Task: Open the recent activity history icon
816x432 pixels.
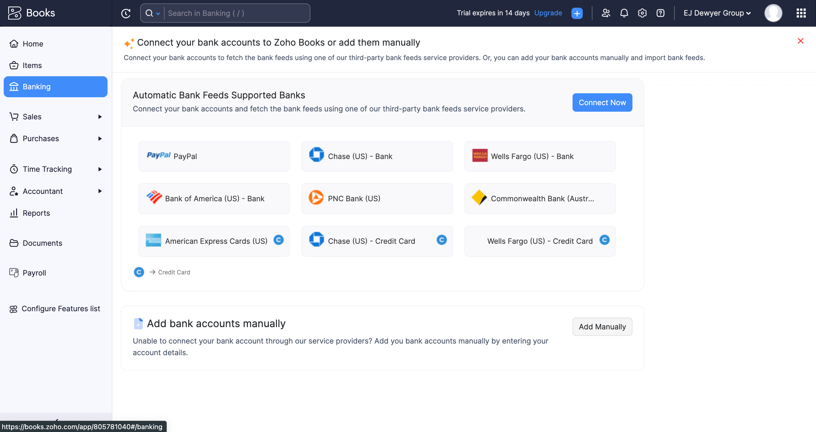Action: point(126,13)
